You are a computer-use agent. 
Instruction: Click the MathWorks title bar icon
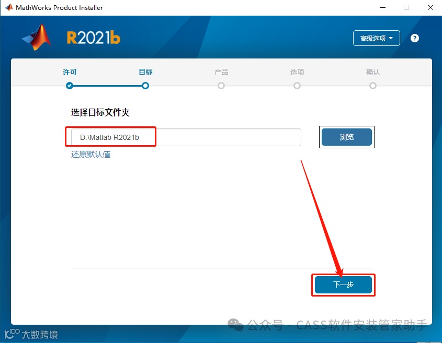[x=9, y=7]
